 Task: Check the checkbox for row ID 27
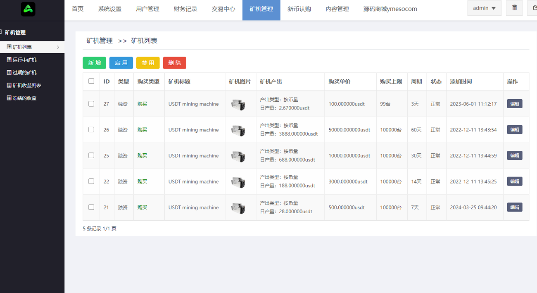[x=91, y=104]
